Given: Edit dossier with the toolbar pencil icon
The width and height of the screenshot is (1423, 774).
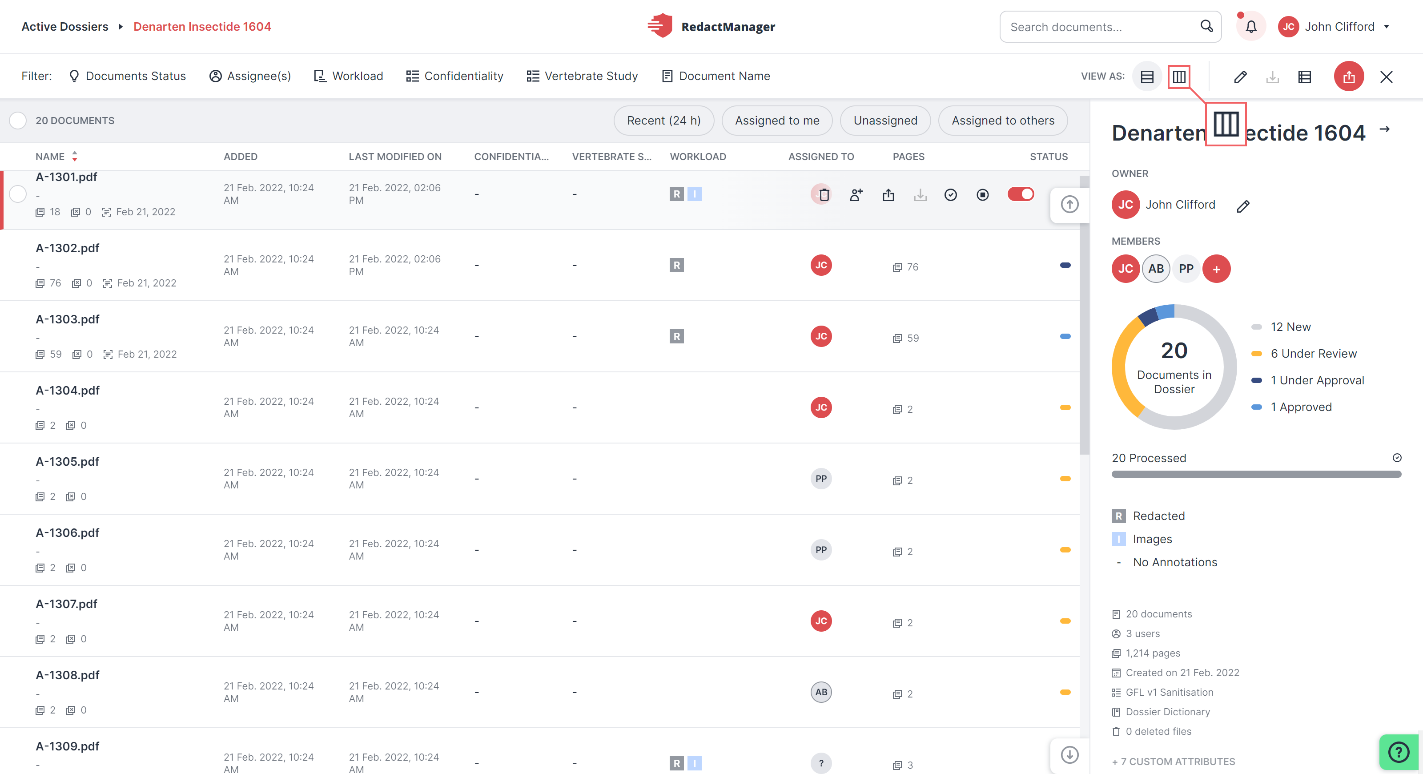Looking at the screenshot, I should click(1240, 77).
